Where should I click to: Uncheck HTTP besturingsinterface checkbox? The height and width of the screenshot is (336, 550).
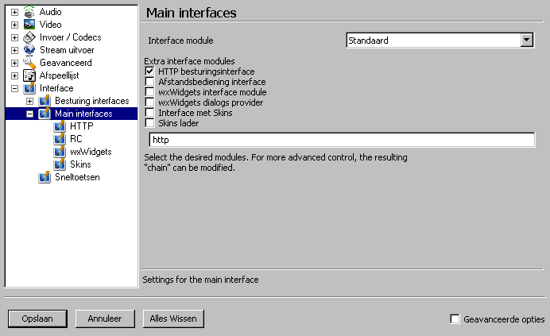click(149, 71)
